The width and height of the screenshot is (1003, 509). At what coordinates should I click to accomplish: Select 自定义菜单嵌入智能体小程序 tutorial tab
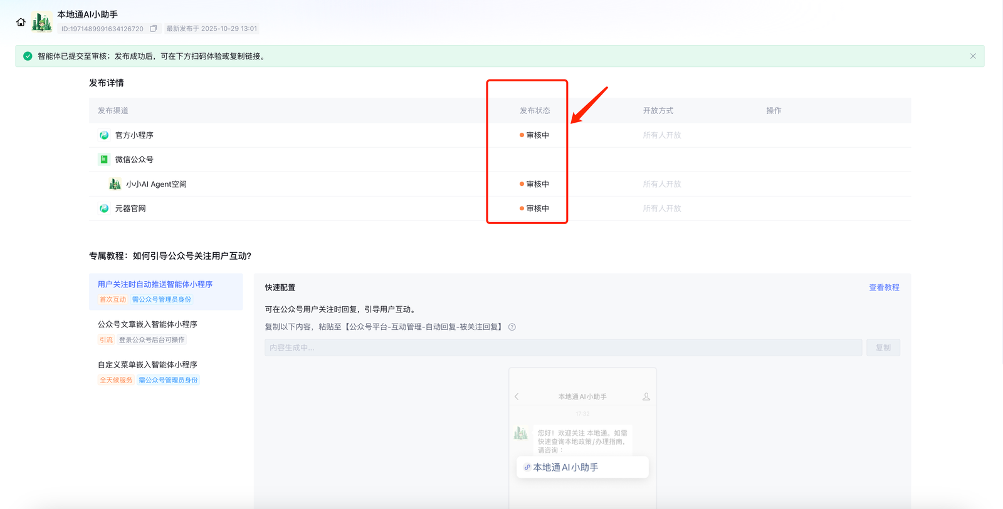147,364
